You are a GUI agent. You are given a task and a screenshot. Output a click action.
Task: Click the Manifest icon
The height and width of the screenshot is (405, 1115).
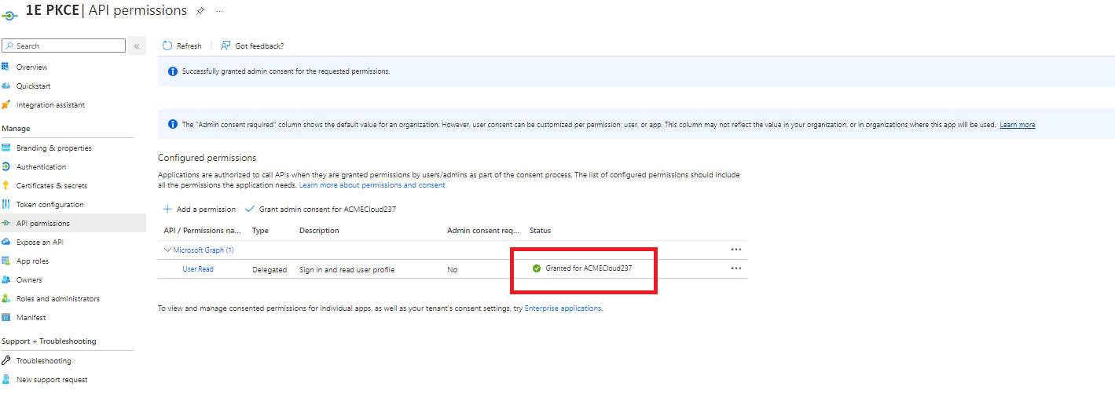click(x=6, y=317)
